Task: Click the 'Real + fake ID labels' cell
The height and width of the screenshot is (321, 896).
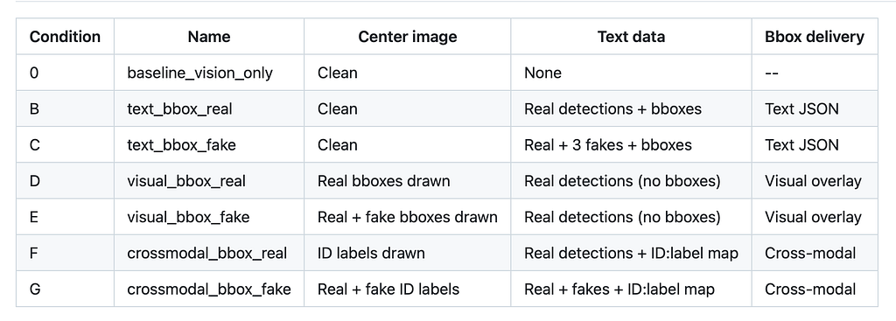Action: 408,289
